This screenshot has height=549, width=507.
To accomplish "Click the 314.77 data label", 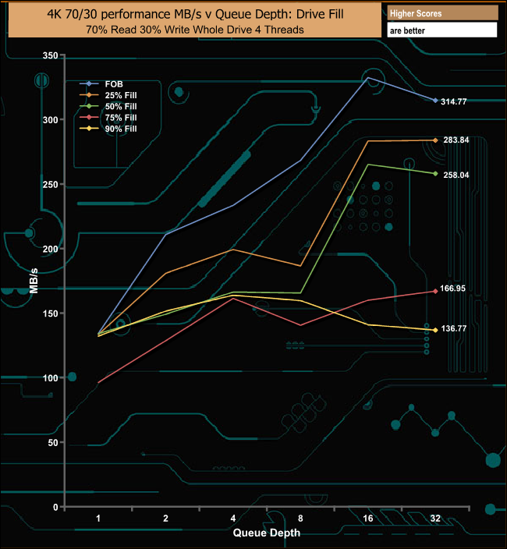I will [457, 101].
